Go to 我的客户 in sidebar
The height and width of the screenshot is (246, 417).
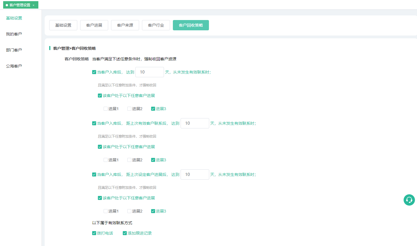click(14, 34)
